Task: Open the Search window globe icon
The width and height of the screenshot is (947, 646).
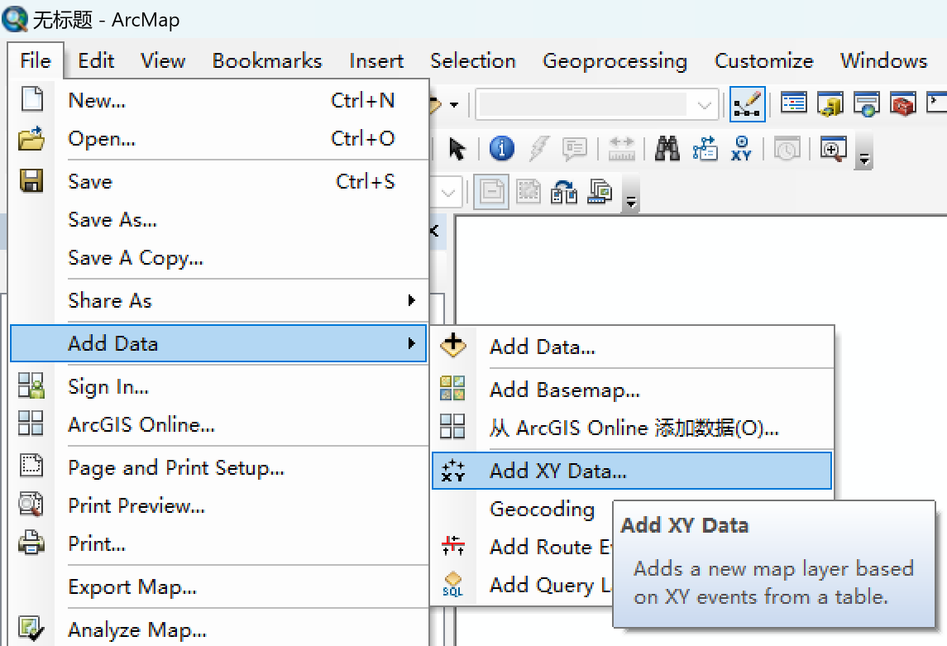Action: [x=867, y=104]
